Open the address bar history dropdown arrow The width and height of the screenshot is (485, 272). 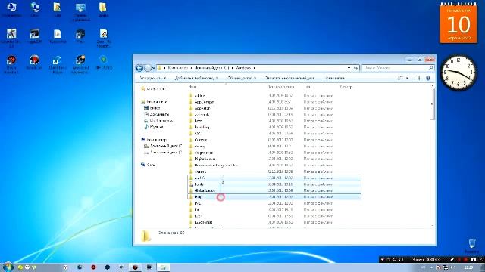pos(349,68)
